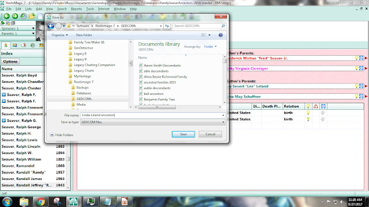
Task: Click the volume icon in system tray
Action: point(342,202)
